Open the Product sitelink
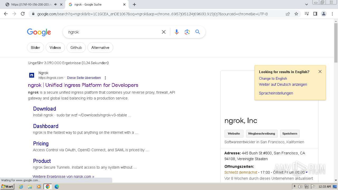 click(x=42, y=161)
